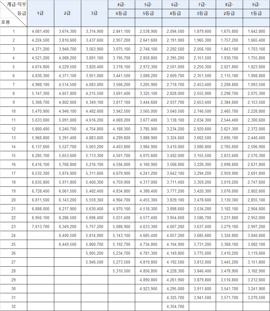Viewport: 270px width, 311px height.
Task: Click row number 32
Action: click(x=13, y=307)
